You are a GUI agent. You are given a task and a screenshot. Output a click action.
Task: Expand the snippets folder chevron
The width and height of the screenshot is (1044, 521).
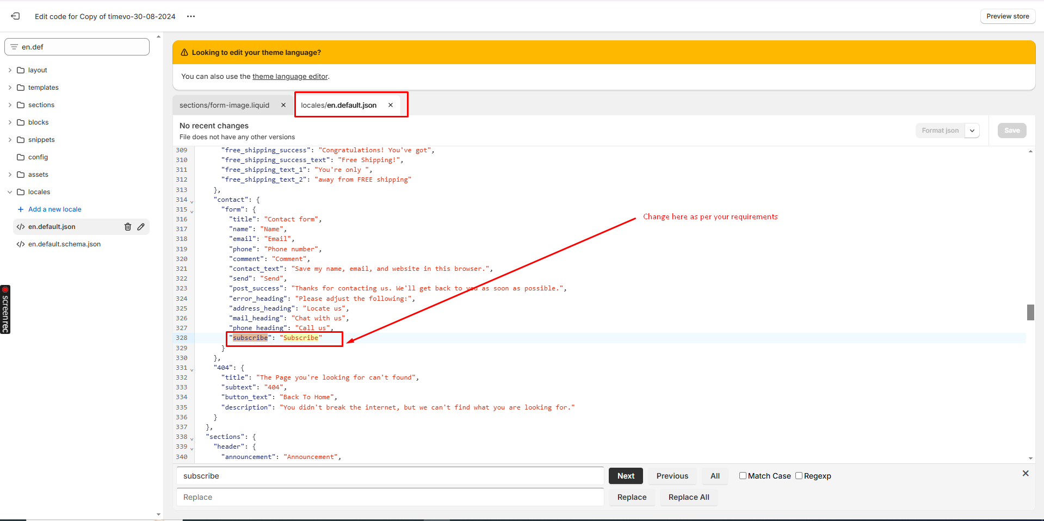pos(10,140)
